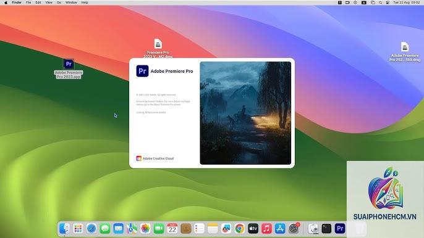
Task: Open the Apple menu
Action: [x=6, y=2]
